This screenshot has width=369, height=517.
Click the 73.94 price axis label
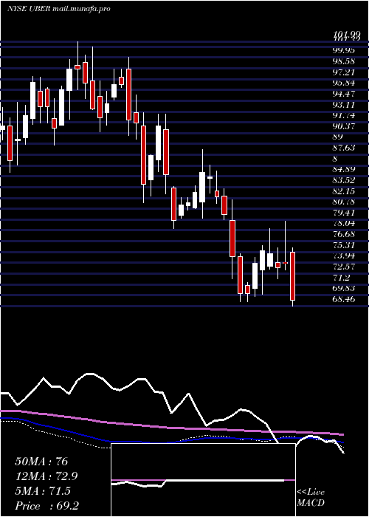[x=344, y=256]
